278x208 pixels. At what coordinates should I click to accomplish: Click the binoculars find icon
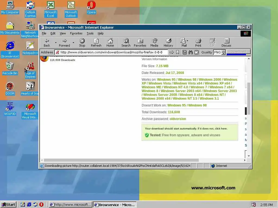pos(190,52)
